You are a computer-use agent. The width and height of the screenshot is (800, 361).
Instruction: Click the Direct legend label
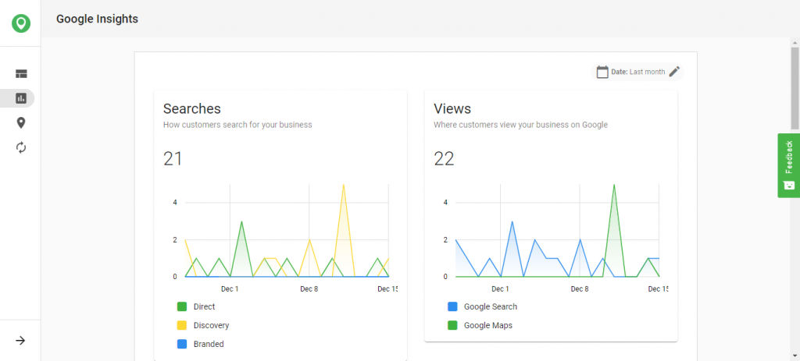tap(204, 306)
